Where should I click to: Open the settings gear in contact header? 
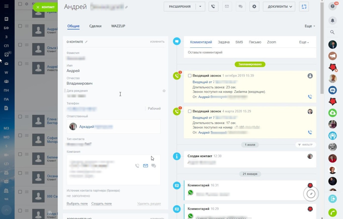(x=254, y=7)
